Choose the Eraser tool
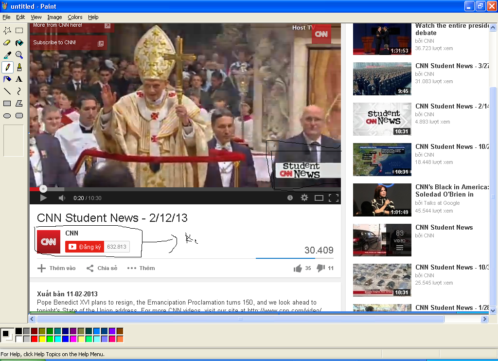 coord(7,43)
